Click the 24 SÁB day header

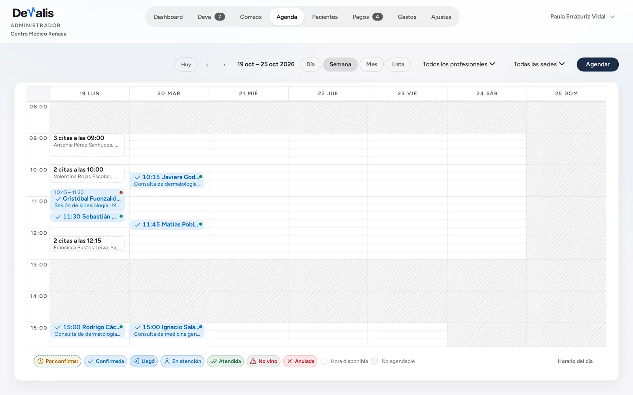pos(487,94)
